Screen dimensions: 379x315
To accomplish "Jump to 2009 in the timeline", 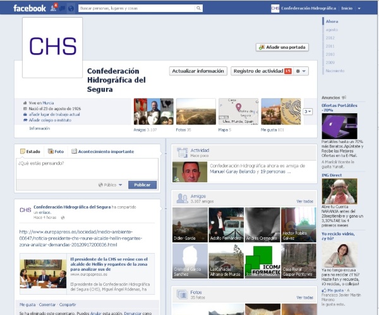I will pos(330,63).
